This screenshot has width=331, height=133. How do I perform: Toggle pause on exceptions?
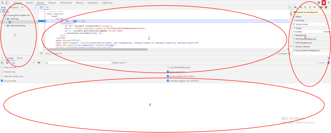[326, 7]
